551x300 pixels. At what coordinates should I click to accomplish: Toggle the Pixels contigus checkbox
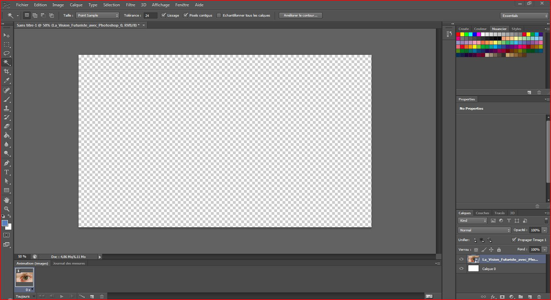tap(186, 15)
